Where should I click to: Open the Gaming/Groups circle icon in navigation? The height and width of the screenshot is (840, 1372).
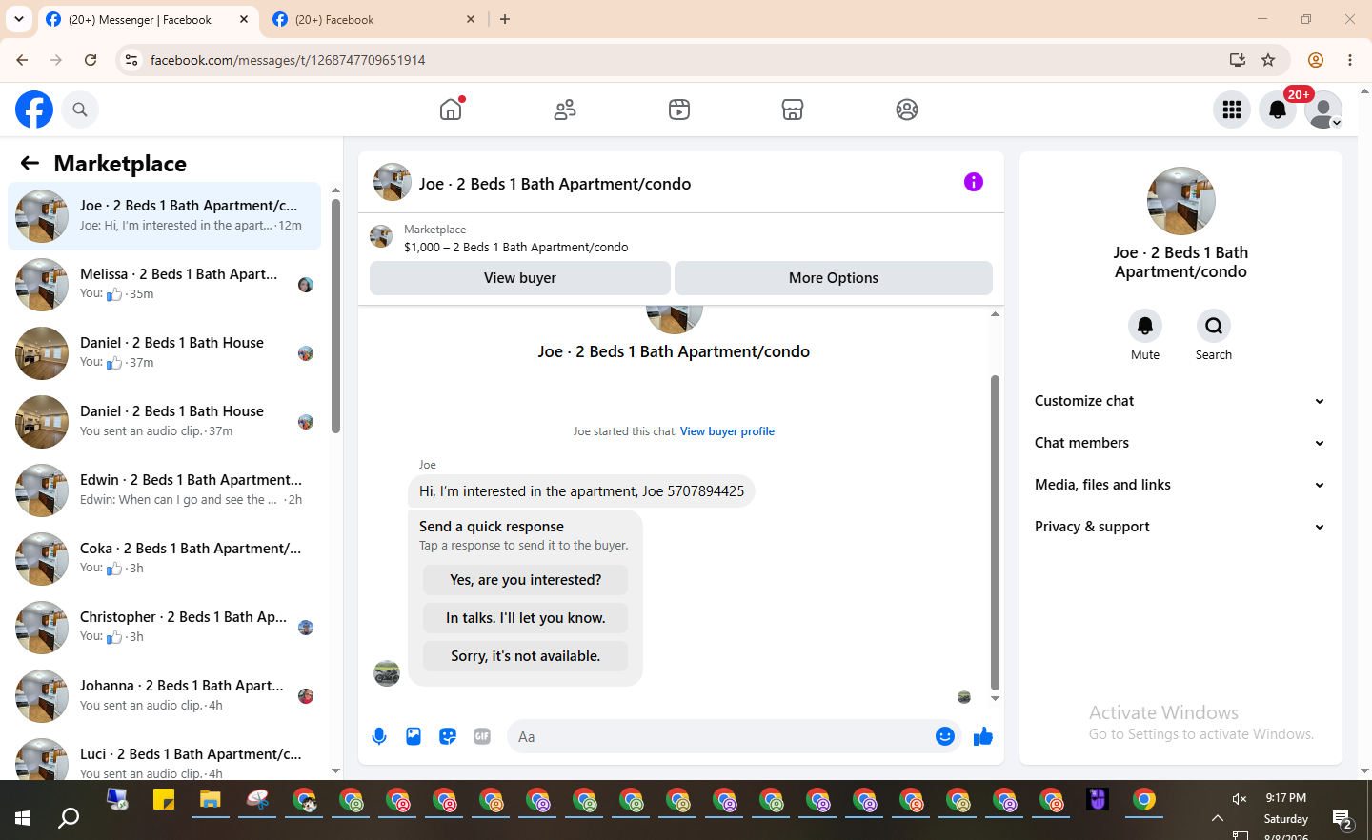(907, 110)
